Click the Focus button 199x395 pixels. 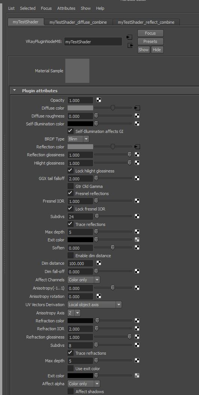point(150,33)
